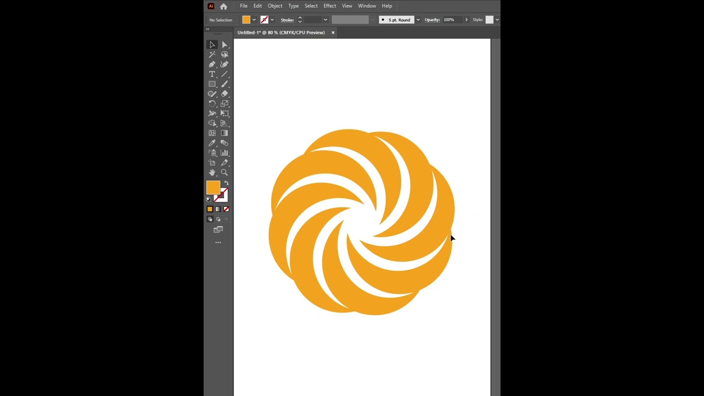Activate the Type tool
This screenshot has height=396, width=704.
coord(212,74)
